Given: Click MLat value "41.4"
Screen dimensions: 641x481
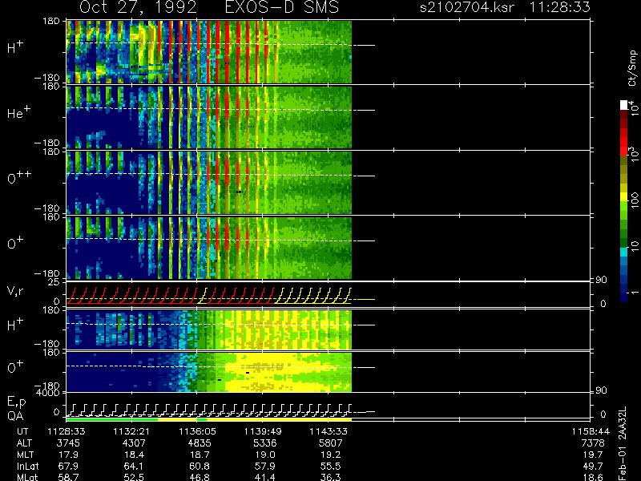Looking at the screenshot, I should (265, 477).
